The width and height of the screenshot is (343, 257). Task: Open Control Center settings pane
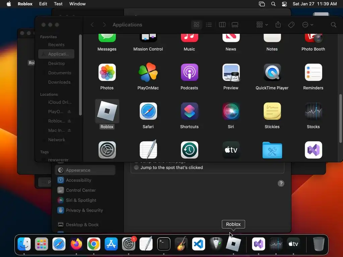tap(85, 190)
